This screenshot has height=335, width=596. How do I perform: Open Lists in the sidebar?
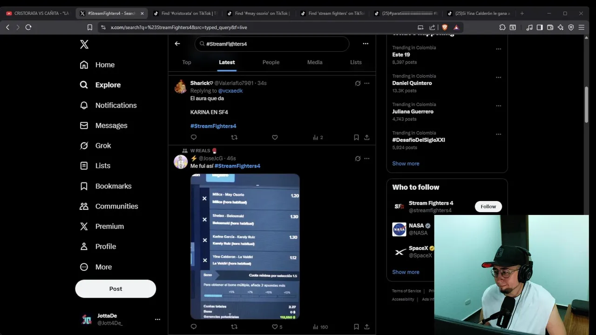point(95,166)
